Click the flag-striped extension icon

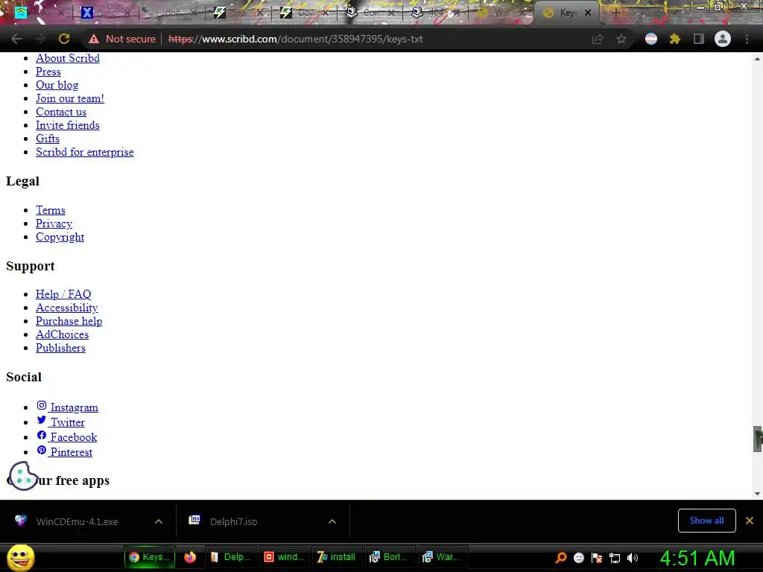[x=651, y=39]
